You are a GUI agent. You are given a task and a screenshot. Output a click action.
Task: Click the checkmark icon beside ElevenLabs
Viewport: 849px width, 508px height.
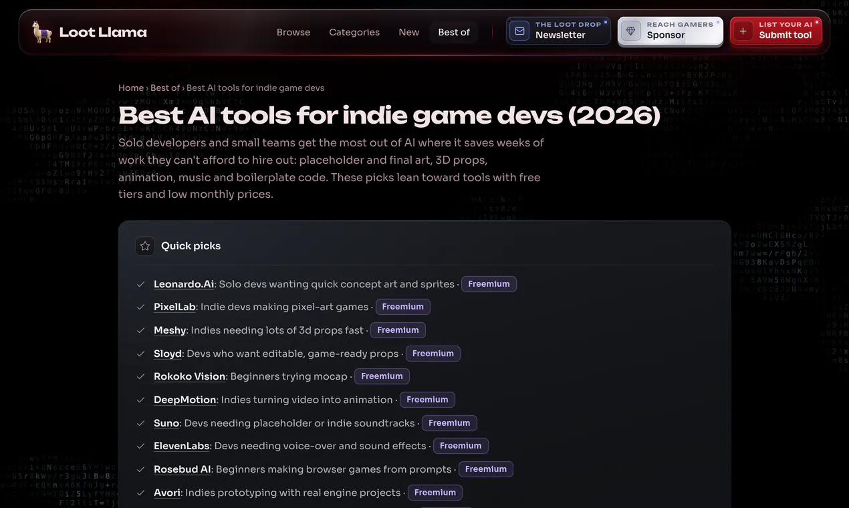pyautogui.click(x=141, y=446)
